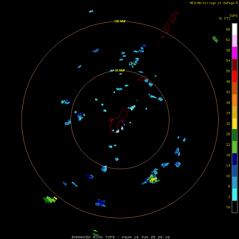This screenshot has width=239, height=239.
Task: Click the 50 legend scale value
Action: point(228,71)
